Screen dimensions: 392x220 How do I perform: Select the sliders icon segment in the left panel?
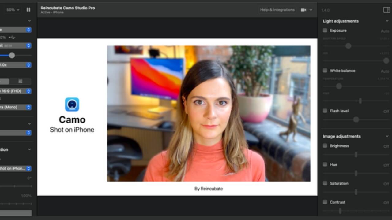20,81
